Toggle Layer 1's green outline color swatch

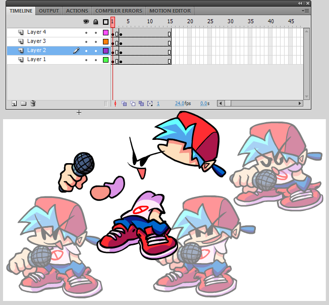point(106,60)
